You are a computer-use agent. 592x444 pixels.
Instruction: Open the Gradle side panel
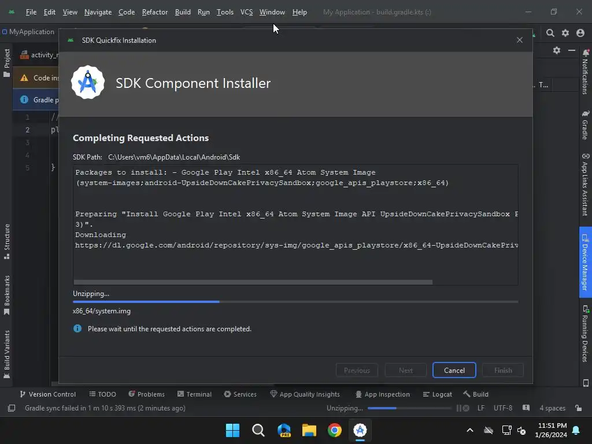[x=585, y=125]
